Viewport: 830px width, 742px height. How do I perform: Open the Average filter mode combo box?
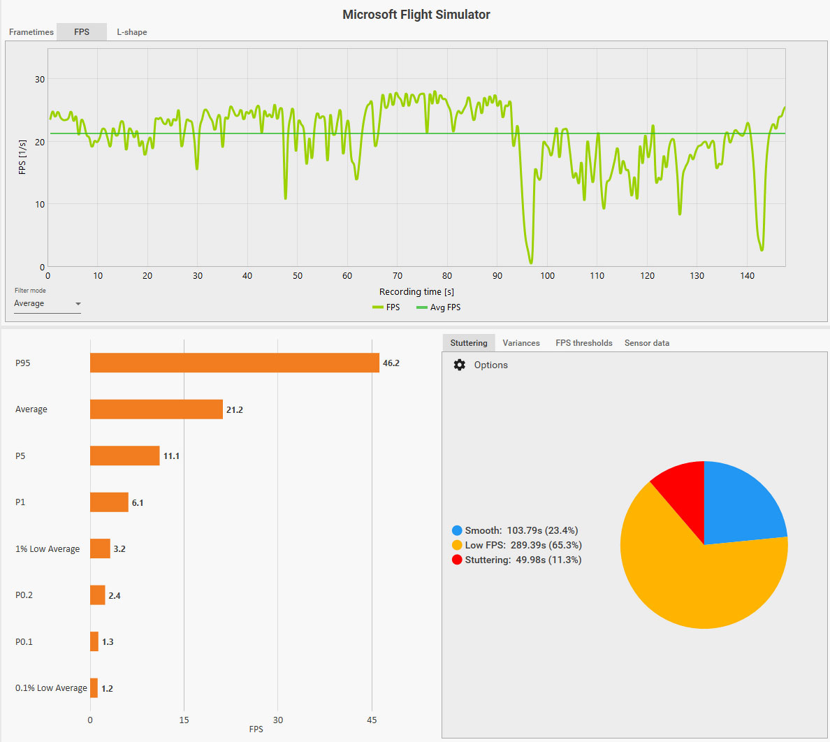click(x=47, y=304)
